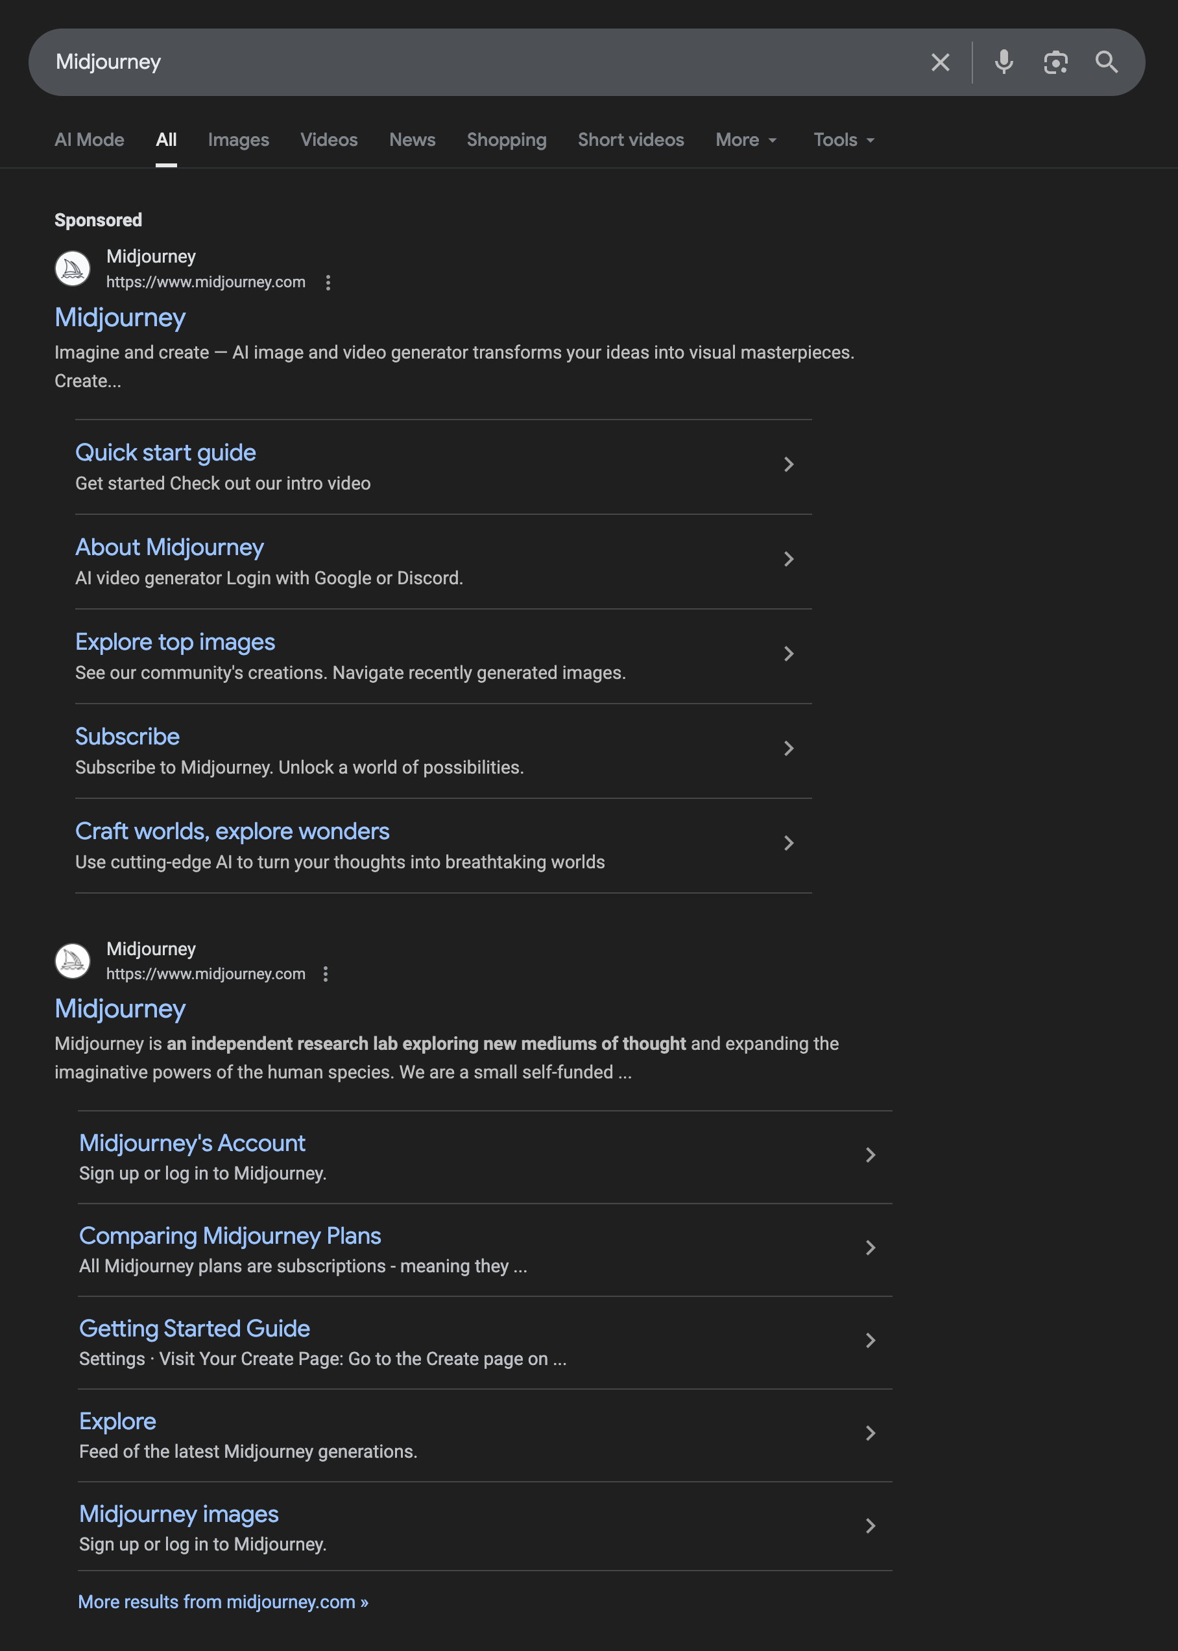1178x1651 pixels.
Task: Click the chevron beside Quick start guide
Action: click(789, 465)
